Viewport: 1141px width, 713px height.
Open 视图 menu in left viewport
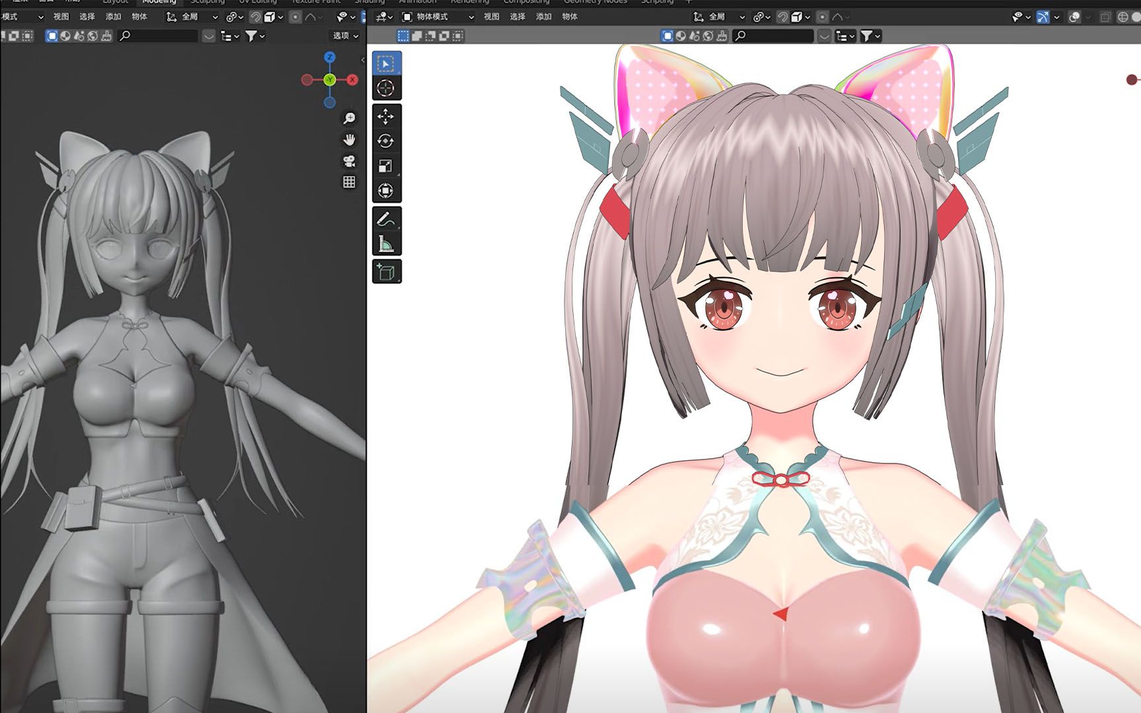click(x=61, y=17)
